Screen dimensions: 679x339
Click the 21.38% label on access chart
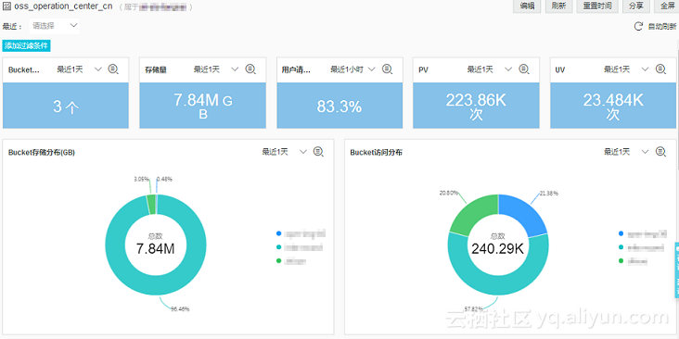[548, 194]
